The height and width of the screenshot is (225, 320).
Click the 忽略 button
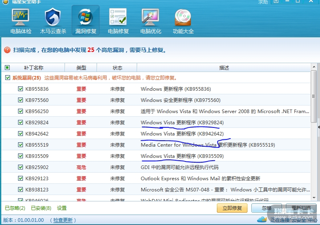click(x=267, y=208)
